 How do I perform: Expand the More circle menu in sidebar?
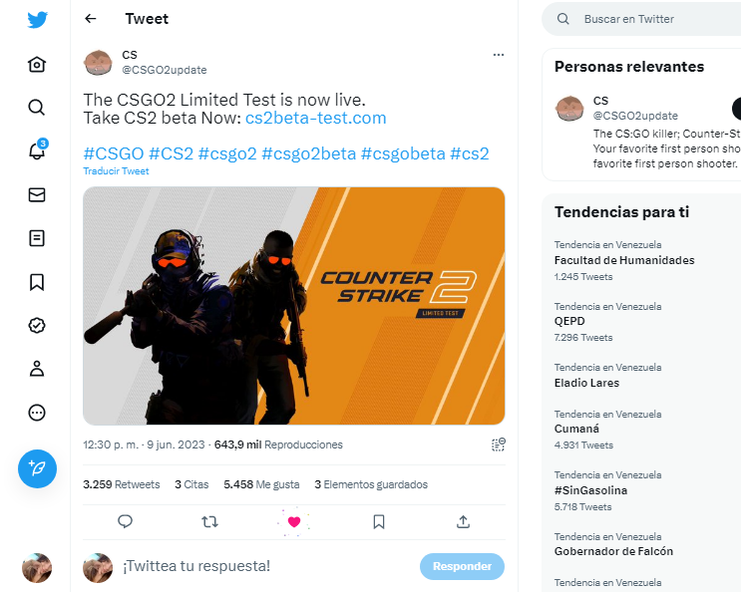pos(37,413)
